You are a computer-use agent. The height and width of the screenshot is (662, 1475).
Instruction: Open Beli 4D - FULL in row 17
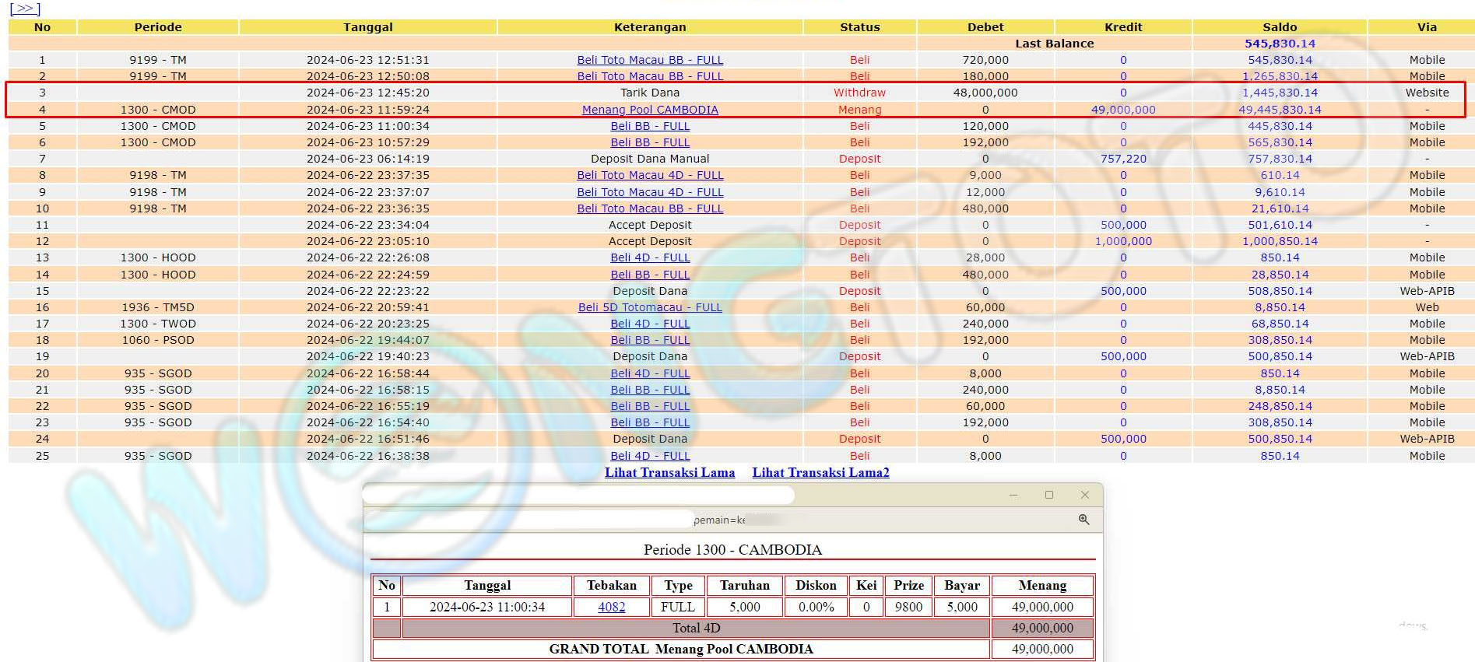650,324
